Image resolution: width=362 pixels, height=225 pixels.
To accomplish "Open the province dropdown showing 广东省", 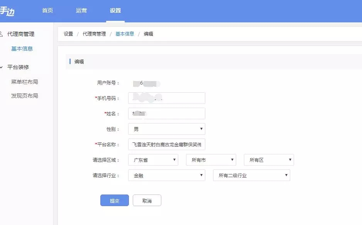I will 153,160.
